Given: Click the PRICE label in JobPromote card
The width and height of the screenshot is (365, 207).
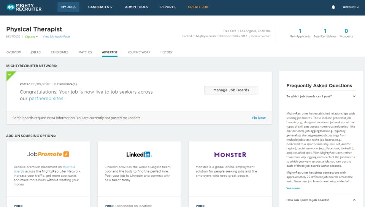Looking at the screenshot, I should click(18, 205).
